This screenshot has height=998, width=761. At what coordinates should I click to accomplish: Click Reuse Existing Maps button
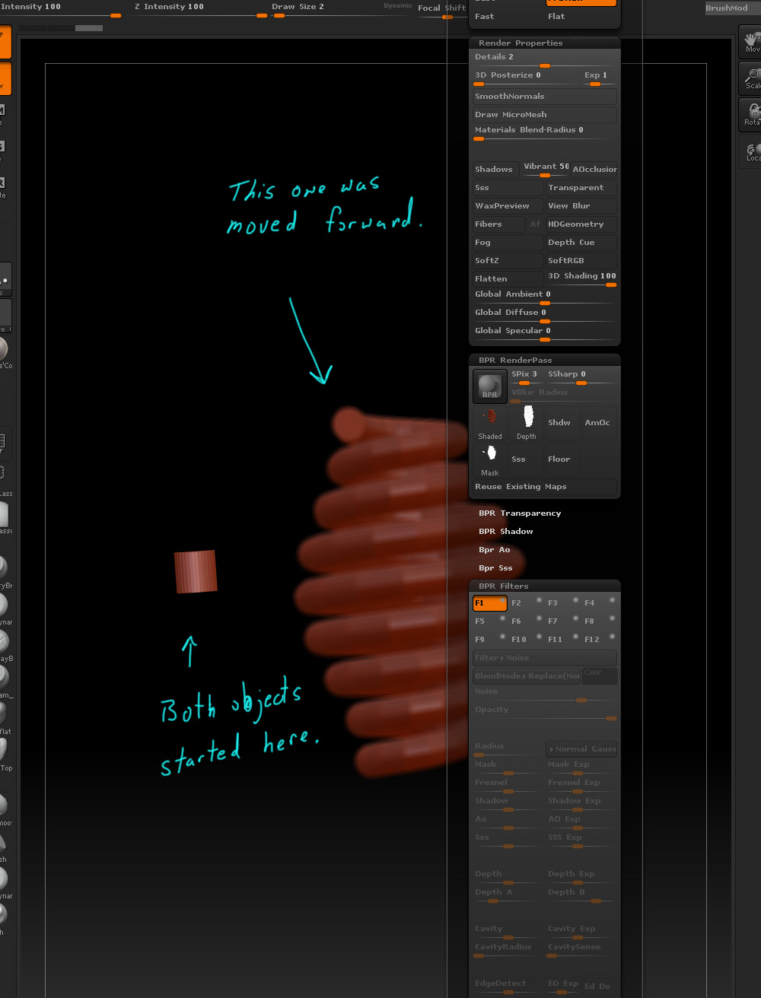[x=545, y=487]
